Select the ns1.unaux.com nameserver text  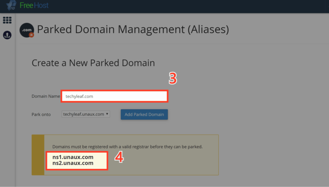[73, 157]
